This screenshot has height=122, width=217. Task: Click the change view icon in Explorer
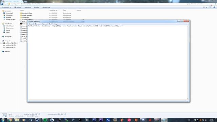point(204,7)
